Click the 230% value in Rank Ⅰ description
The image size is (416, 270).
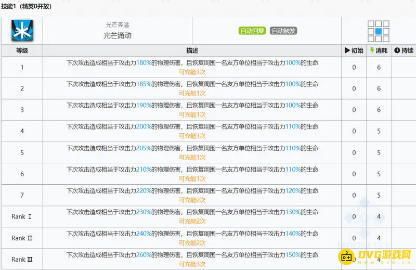(144, 212)
